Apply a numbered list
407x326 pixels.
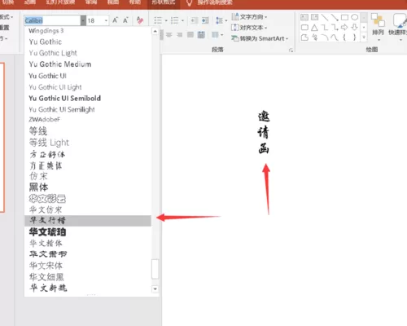click(x=174, y=20)
